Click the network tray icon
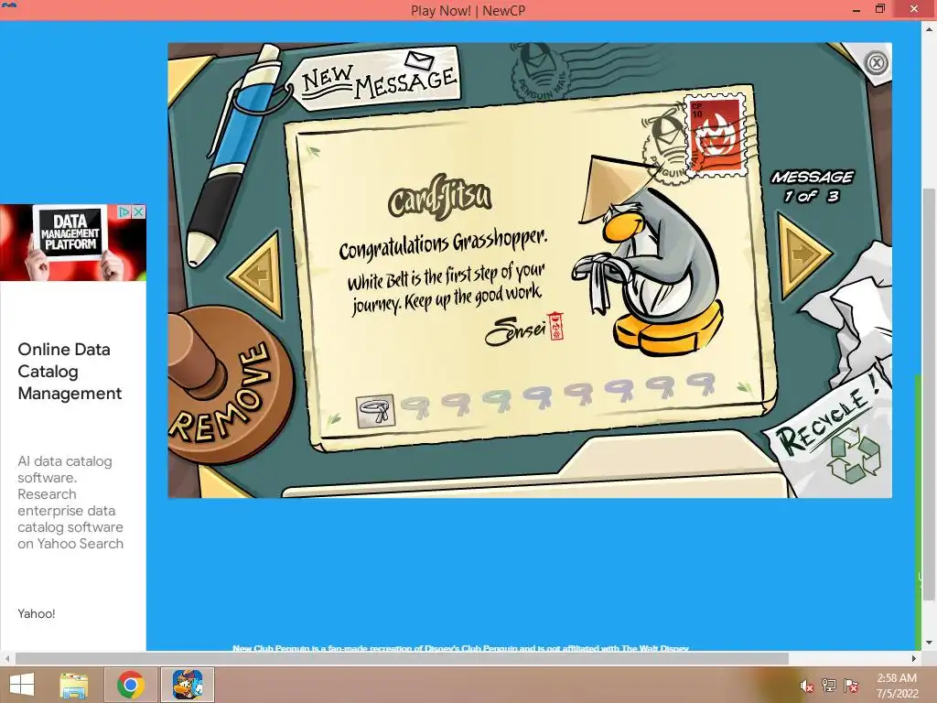937x703 pixels. tap(829, 686)
